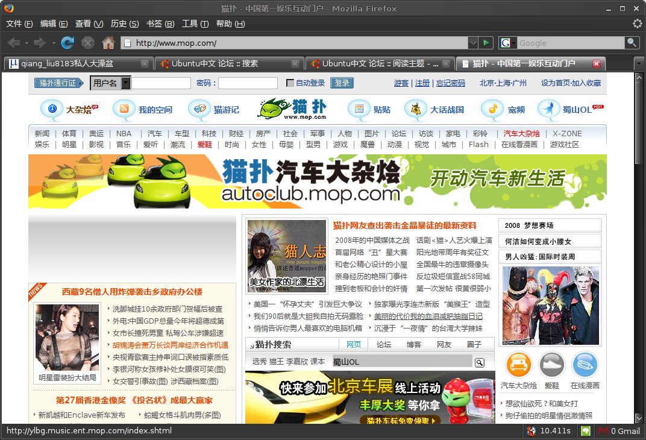This screenshot has width=646, height=440.
Task: Click the blue 在线漫画 pencil icon
Action: 585,365
